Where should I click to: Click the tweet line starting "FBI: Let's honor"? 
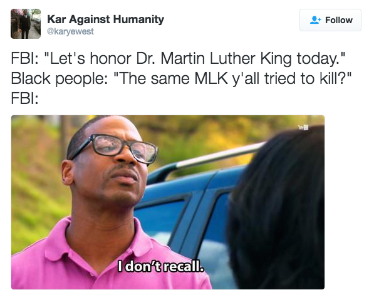click(x=178, y=58)
